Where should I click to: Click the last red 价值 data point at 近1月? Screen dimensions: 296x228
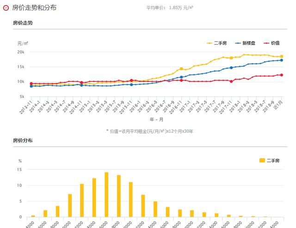click(x=282, y=75)
